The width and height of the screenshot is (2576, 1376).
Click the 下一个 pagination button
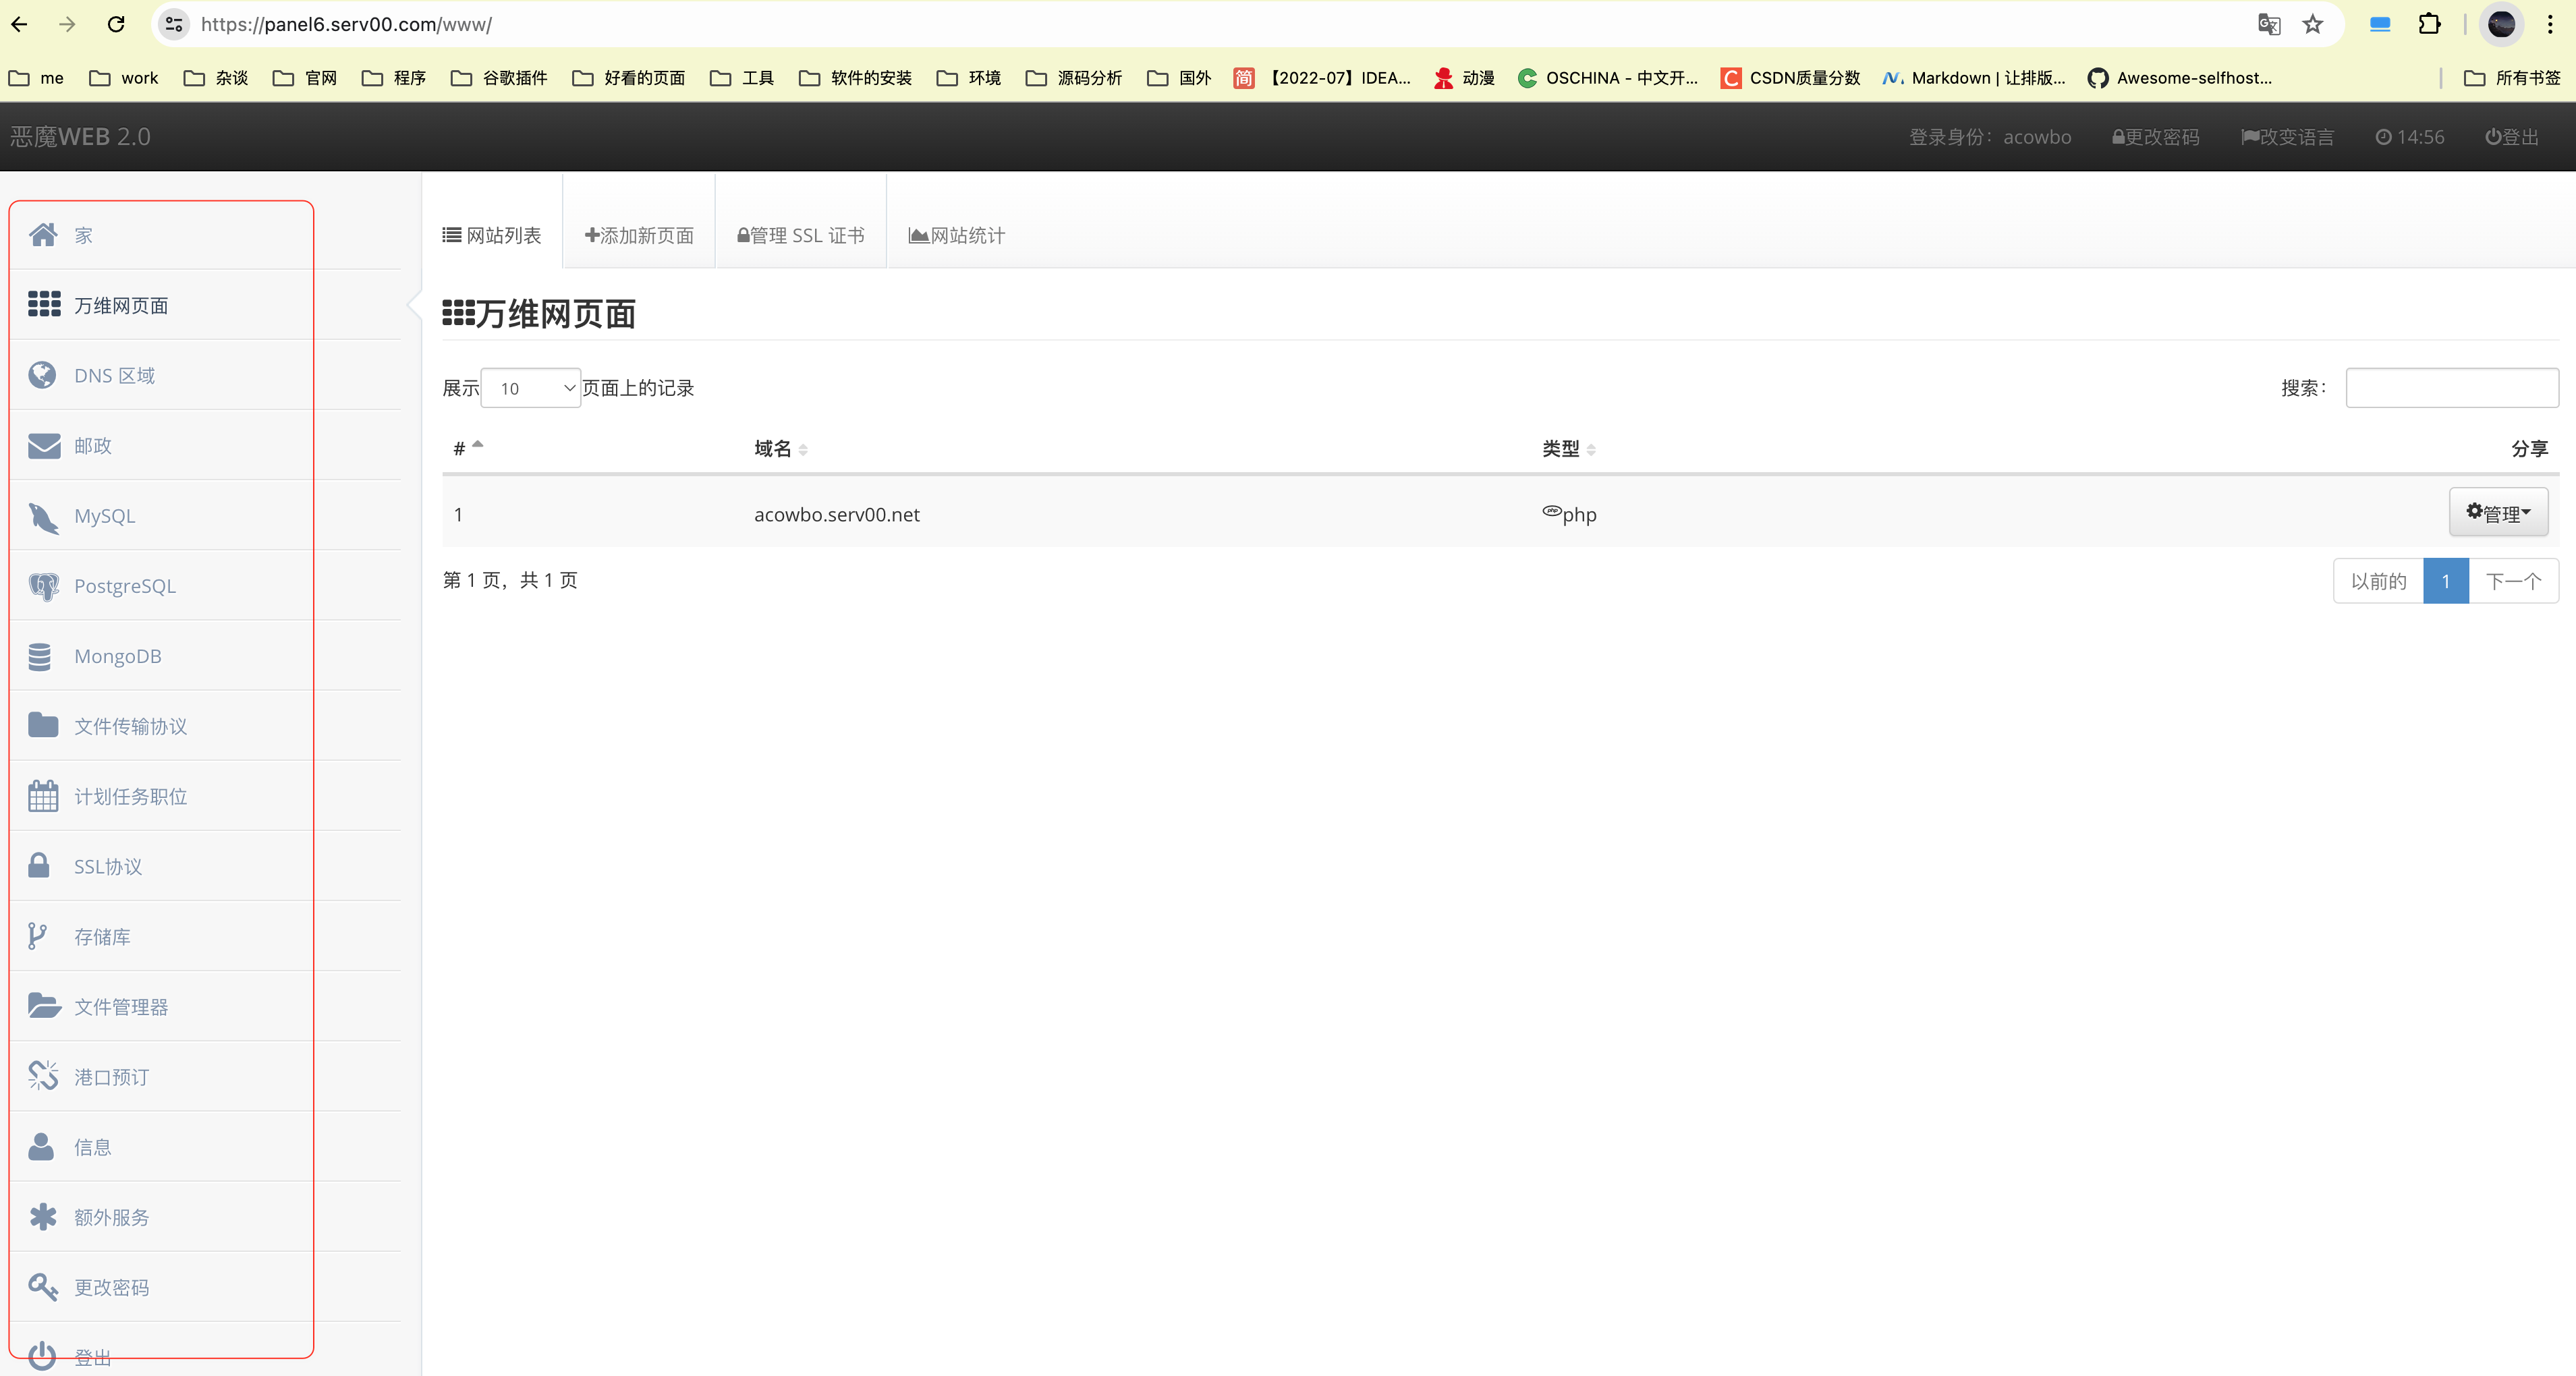(x=2513, y=581)
